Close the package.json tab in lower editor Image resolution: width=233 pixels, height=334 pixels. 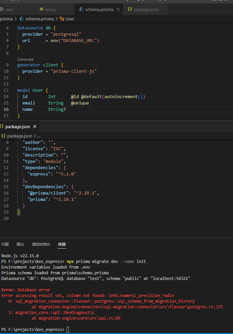[x=35, y=127]
